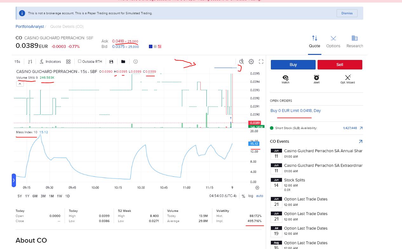This screenshot has height=249, width=402.
Task: Click the Mass Index 10 indicator label
Action: [27, 132]
